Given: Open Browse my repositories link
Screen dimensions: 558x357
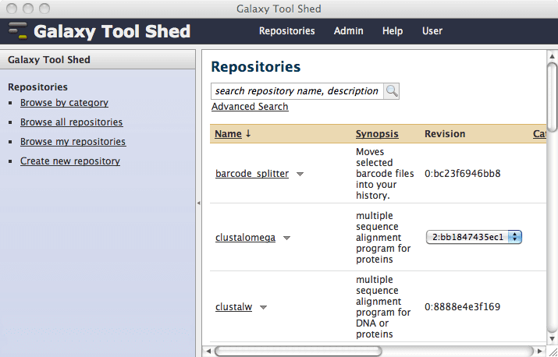Looking at the screenshot, I should [x=73, y=142].
